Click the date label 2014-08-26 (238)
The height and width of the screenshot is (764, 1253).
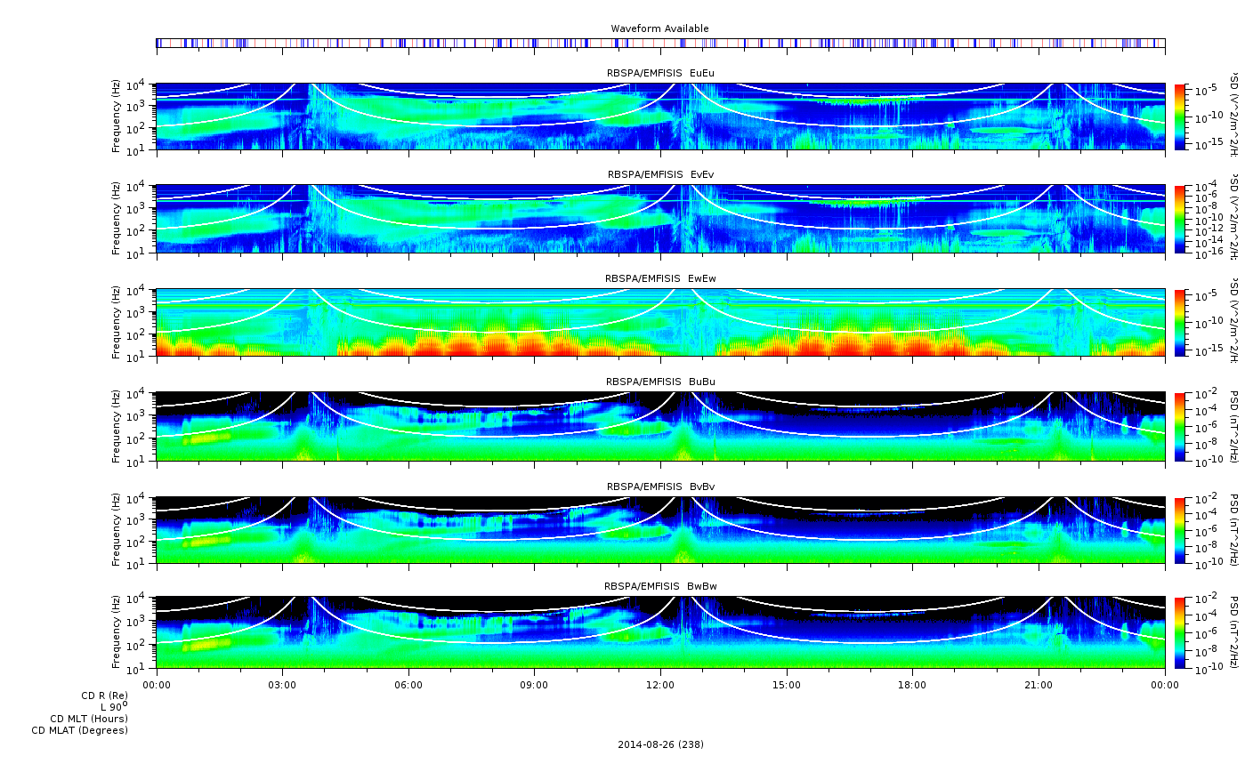click(660, 744)
